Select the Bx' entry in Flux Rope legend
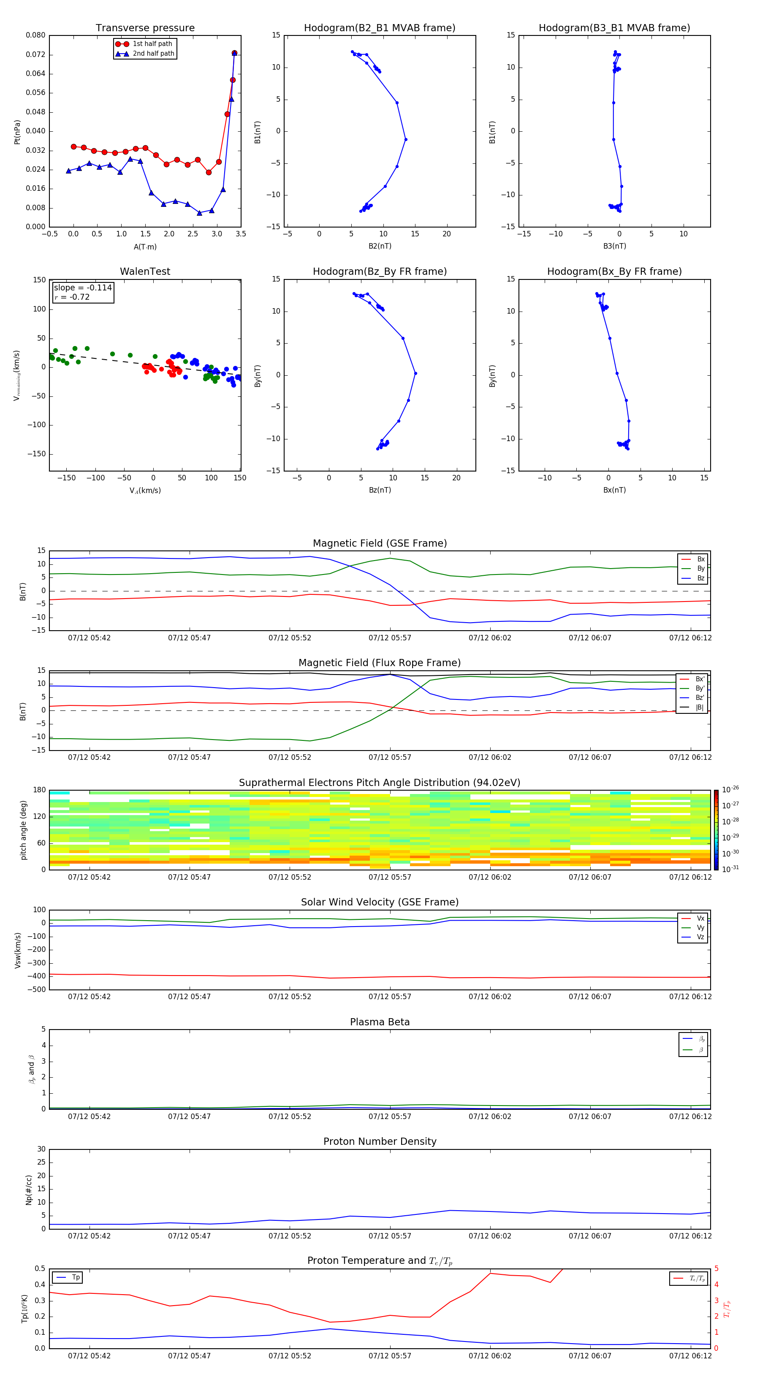The height and width of the screenshot is (1393, 760). pyautogui.click(x=692, y=679)
